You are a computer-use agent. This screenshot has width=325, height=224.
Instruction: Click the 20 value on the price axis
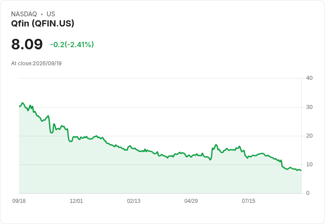(309, 136)
